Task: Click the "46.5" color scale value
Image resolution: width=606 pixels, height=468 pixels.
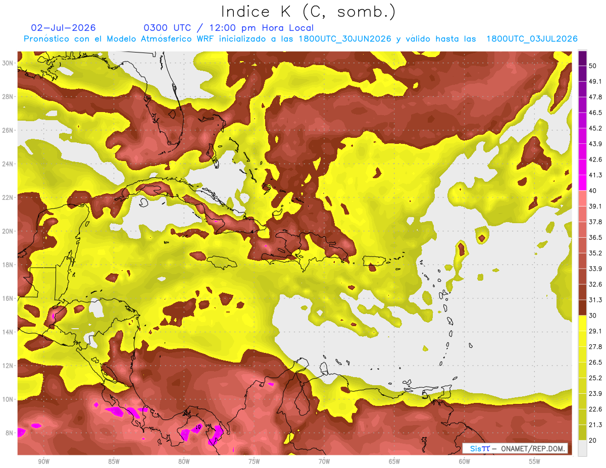Action: click(x=595, y=113)
